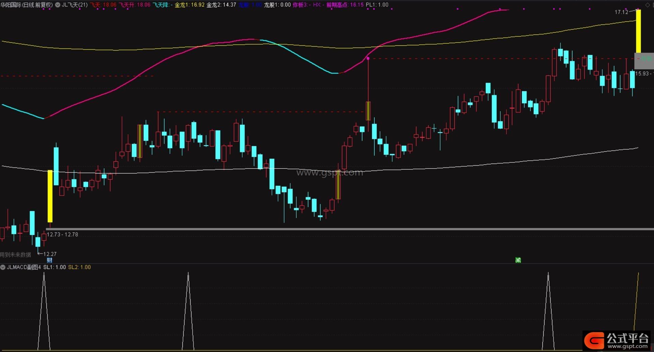This screenshot has height=352, width=654.
Task: Click the 17.12 high price label
Action: pos(621,12)
